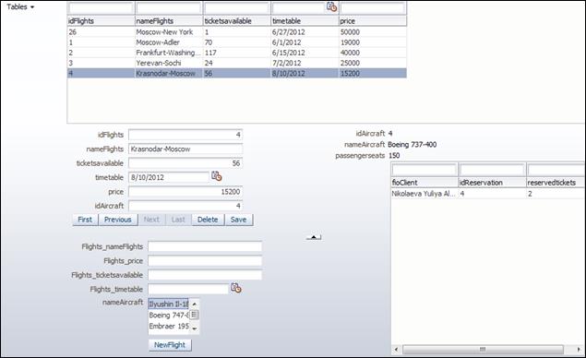Edit the idAircraft form field
This screenshot has height=358, width=586.
[x=185, y=206]
